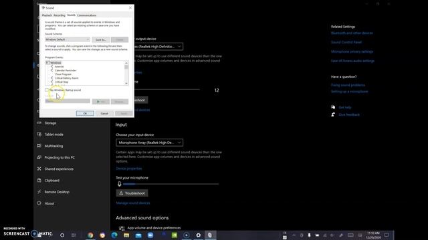Screen dimensions: 428x240
Task: Click the Program Events scrollbar up arrow
Action: pyautogui.click(x=126, y=63)
